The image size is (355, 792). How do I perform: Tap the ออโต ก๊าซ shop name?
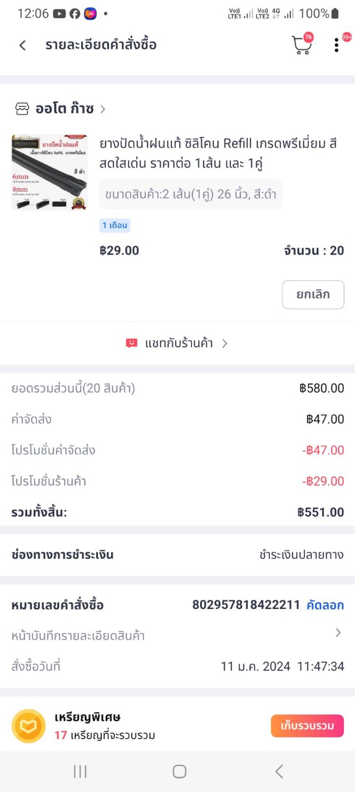tap(65, 109)
